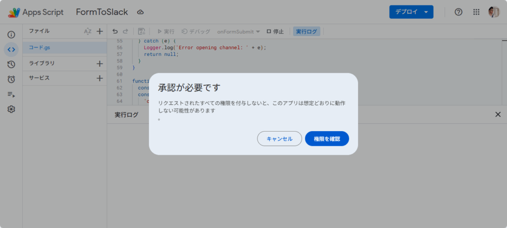Click the ファイル section header
The width and height of the screenshot is (507, 228).
39,31
